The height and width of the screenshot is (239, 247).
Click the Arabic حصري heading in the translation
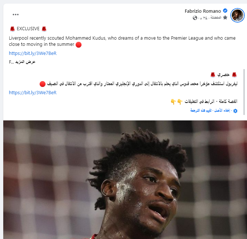point(223,75)
